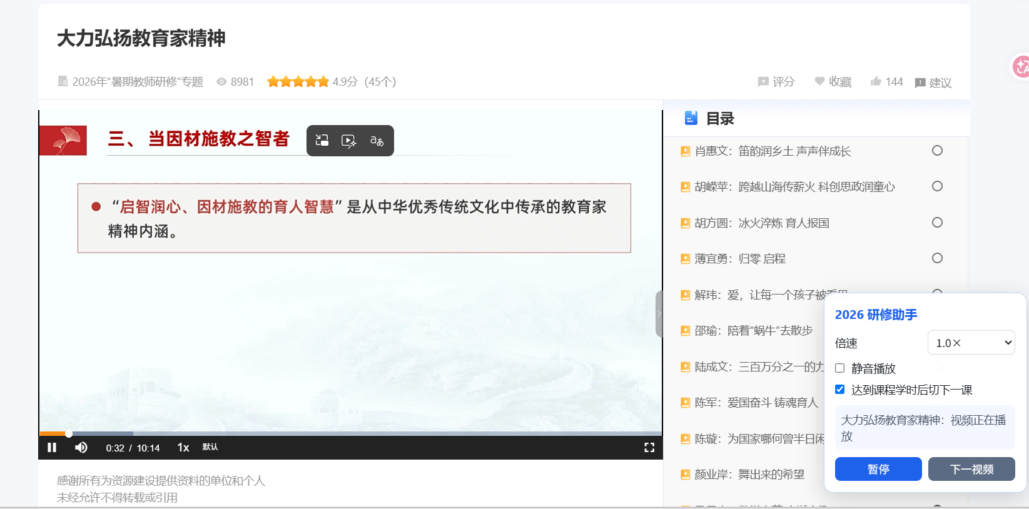
Task: Click the 4.9分 (45个) rating text
Action: (x=364, y=82)
